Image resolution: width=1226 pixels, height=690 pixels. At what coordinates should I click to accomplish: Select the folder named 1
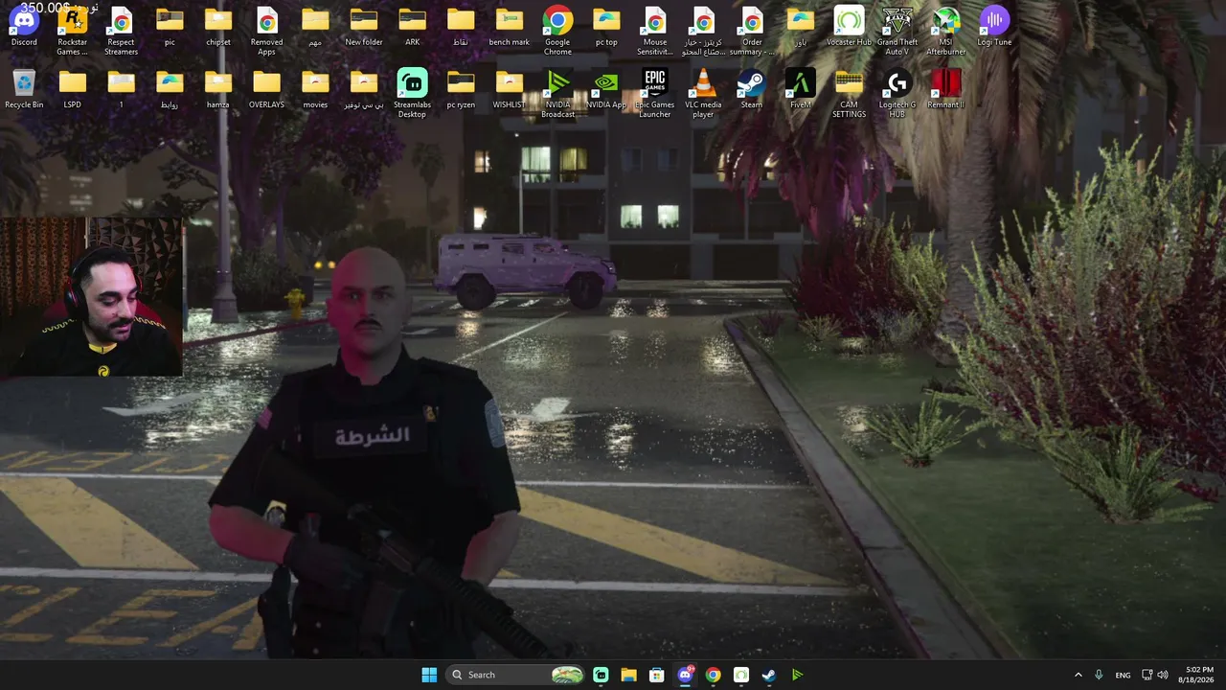click(121, 89)
